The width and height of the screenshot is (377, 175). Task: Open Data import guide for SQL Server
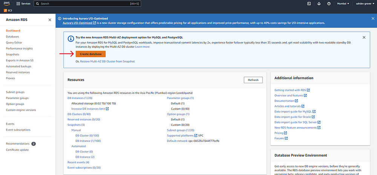point(297,122)
